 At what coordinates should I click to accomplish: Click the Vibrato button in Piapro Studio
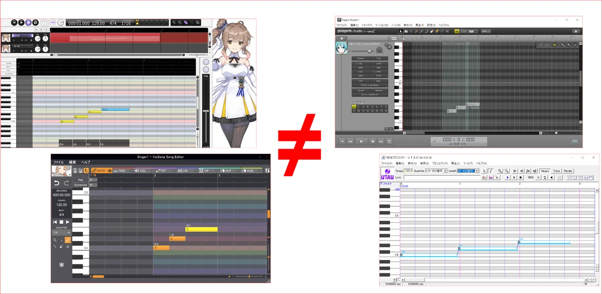(379, 90)
